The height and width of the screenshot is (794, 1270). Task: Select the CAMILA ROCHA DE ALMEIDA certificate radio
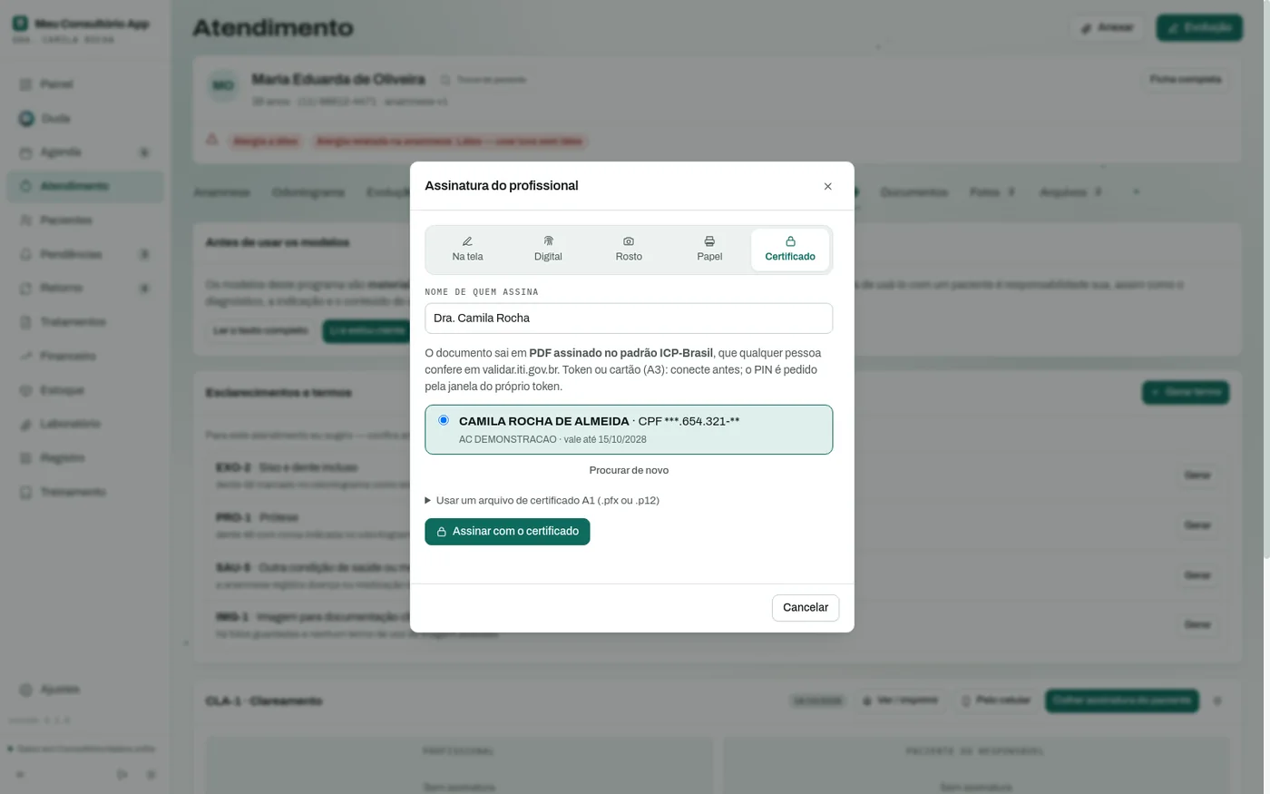click(x=444, y=420)
